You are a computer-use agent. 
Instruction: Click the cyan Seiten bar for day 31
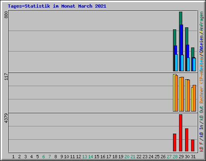click(x=194, y=64)
